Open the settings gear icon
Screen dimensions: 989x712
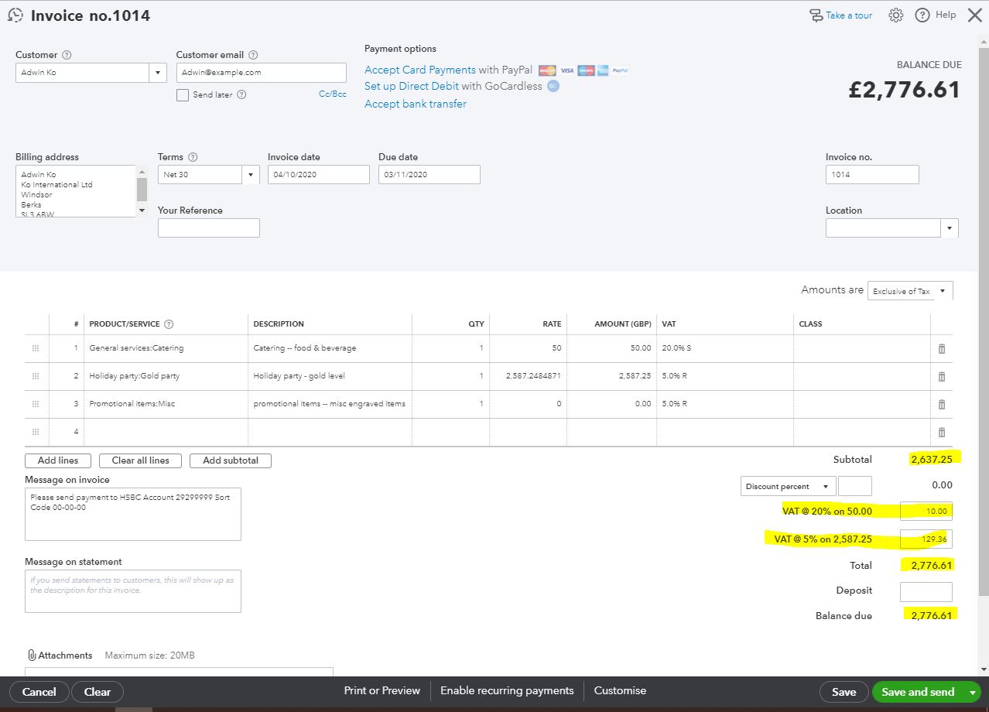pos(896,15)
